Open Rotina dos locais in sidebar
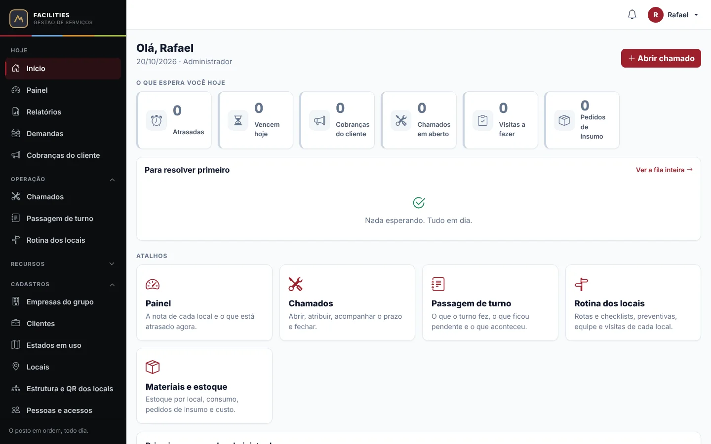The width and height of the screenshot is (711, 444). pos(63,240)
